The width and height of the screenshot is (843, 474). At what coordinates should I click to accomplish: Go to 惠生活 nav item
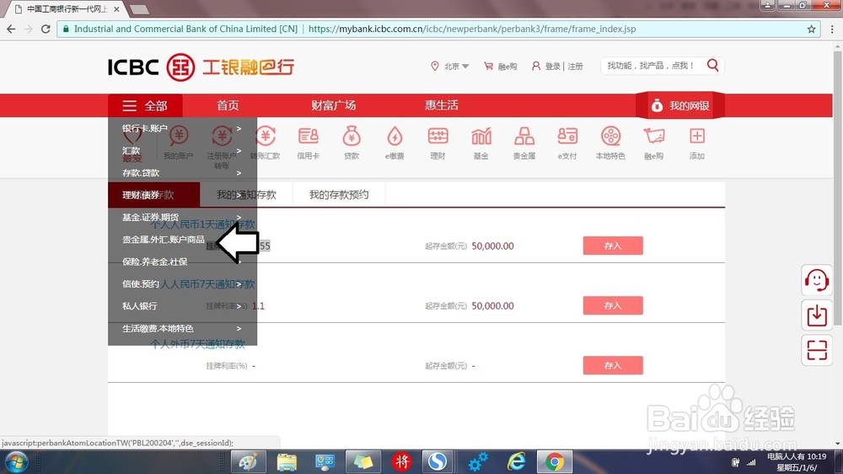442,105
